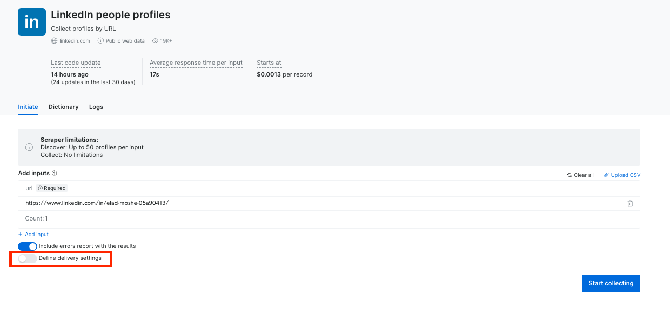Image resolution: width=670 pixels, height=310 pixels.
Task: Click the LinkedIn logo icon
Action: pos(32,22)
